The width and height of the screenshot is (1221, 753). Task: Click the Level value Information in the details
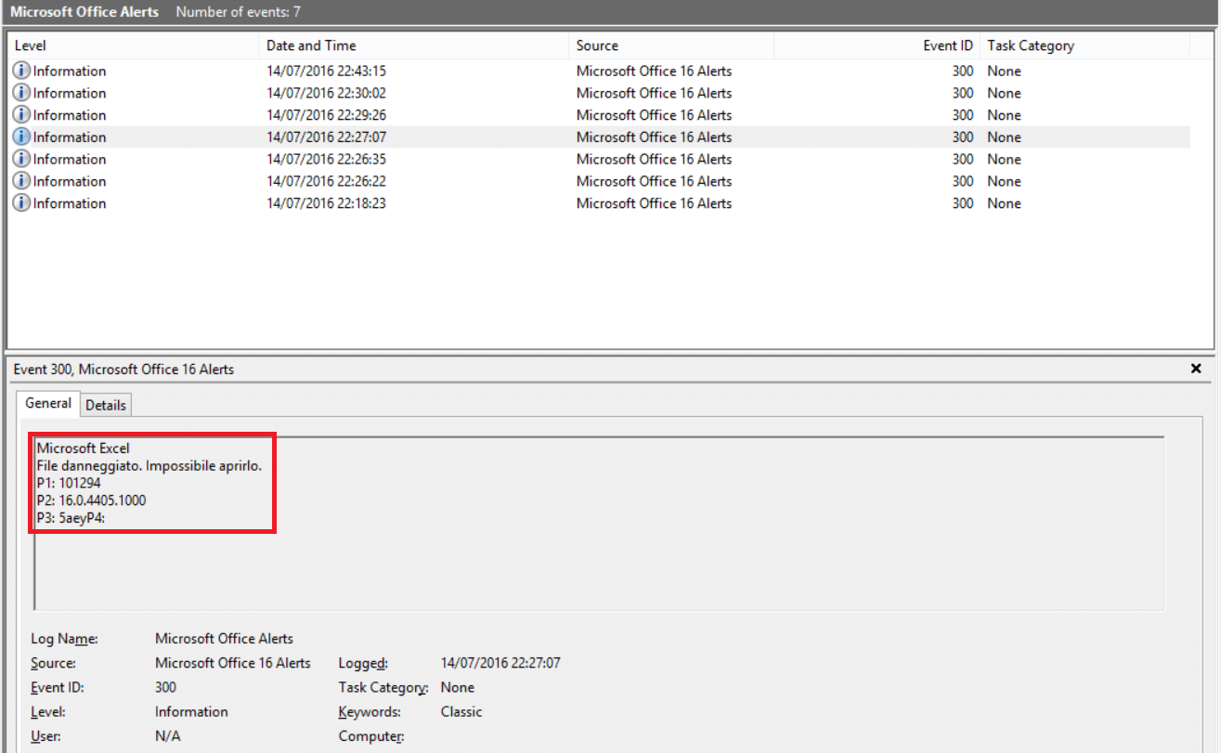click(191, 711)
